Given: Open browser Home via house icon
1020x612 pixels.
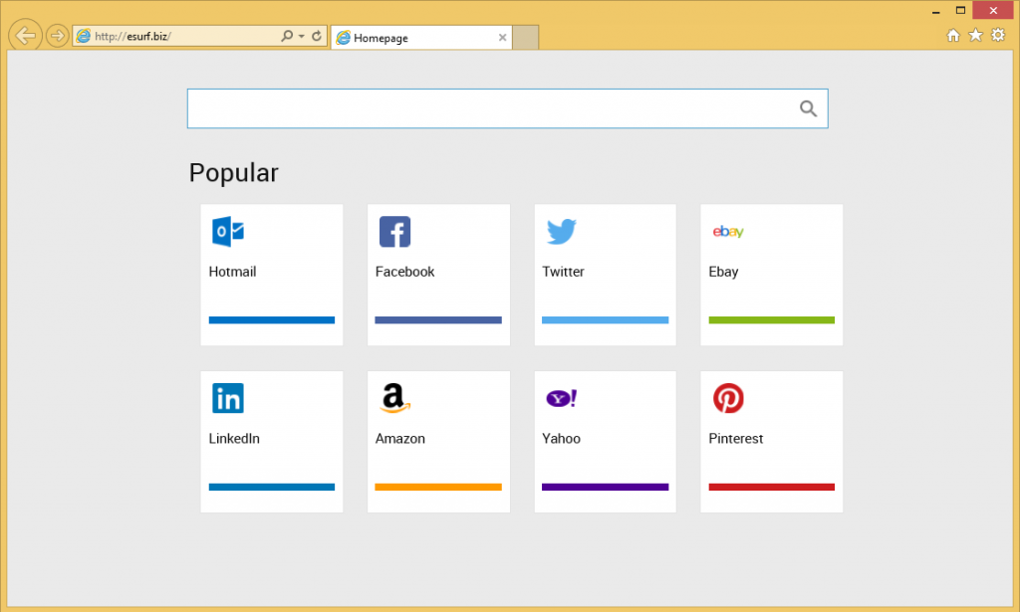Looking at the screenshot, I should (952, 36).
